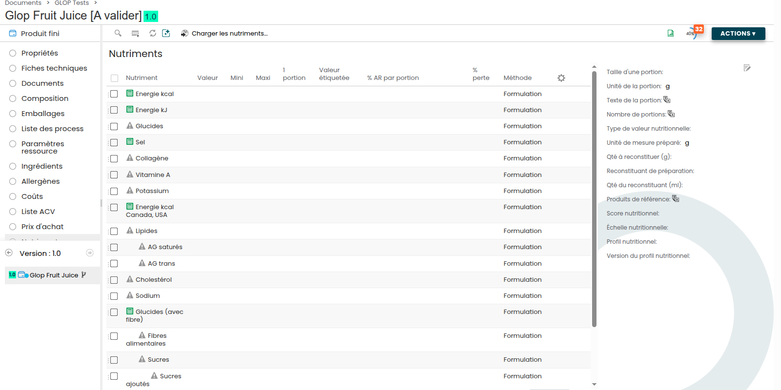Click the warning icon on Cholestérol row
781x390 pixels.
click(x=130, y=279)
